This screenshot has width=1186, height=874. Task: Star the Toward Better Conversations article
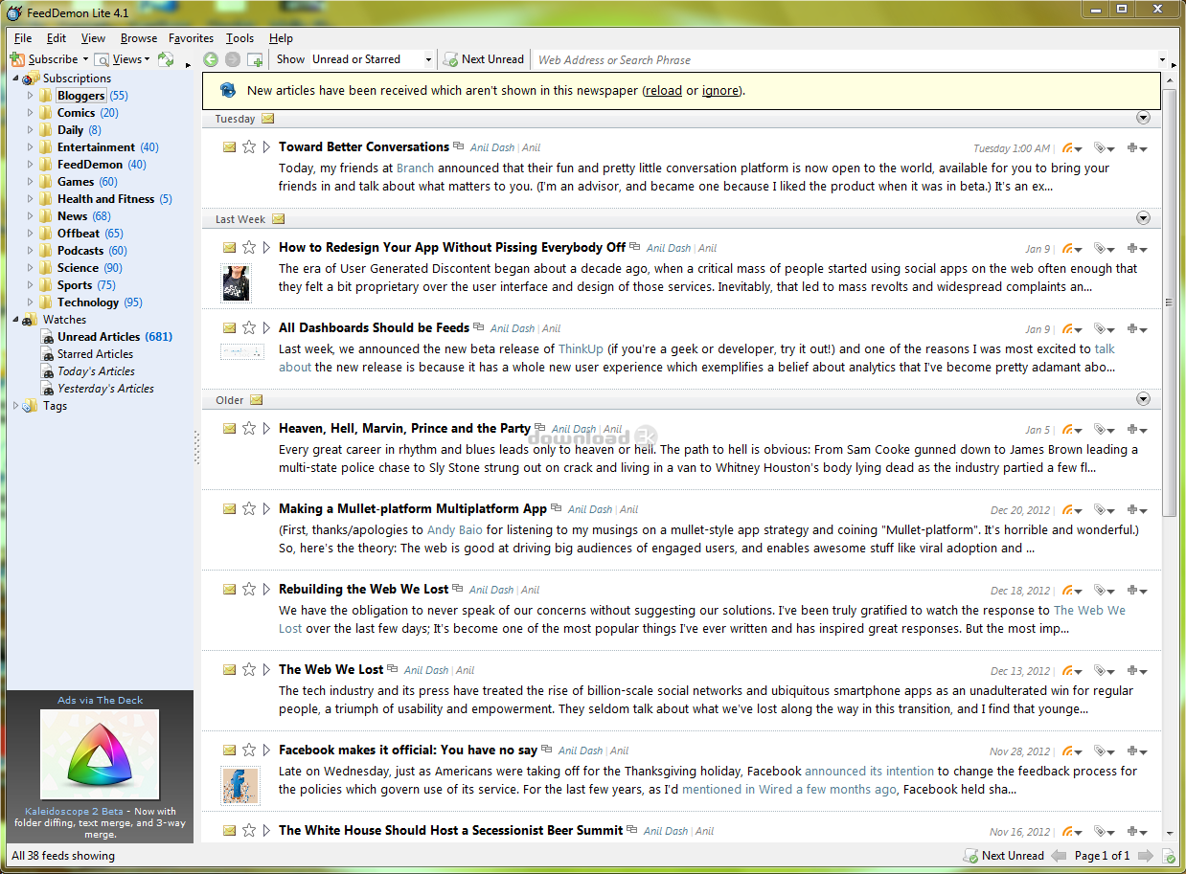[249, 147]
